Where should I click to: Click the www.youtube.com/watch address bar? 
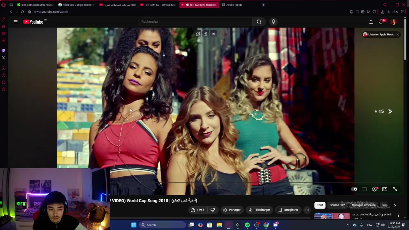[51, 12]
